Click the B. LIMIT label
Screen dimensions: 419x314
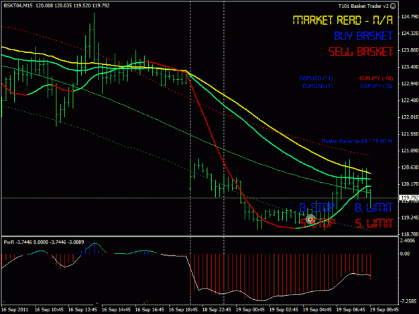[x=374, y=208]
